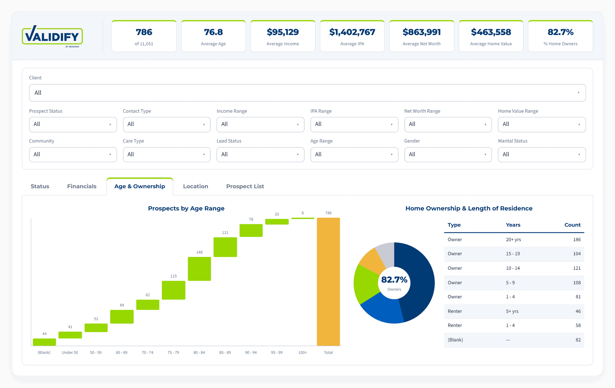This screenshot has width=615, height=388.
Task: Click the % Home Owners card
Action: [x=560, y=36]
